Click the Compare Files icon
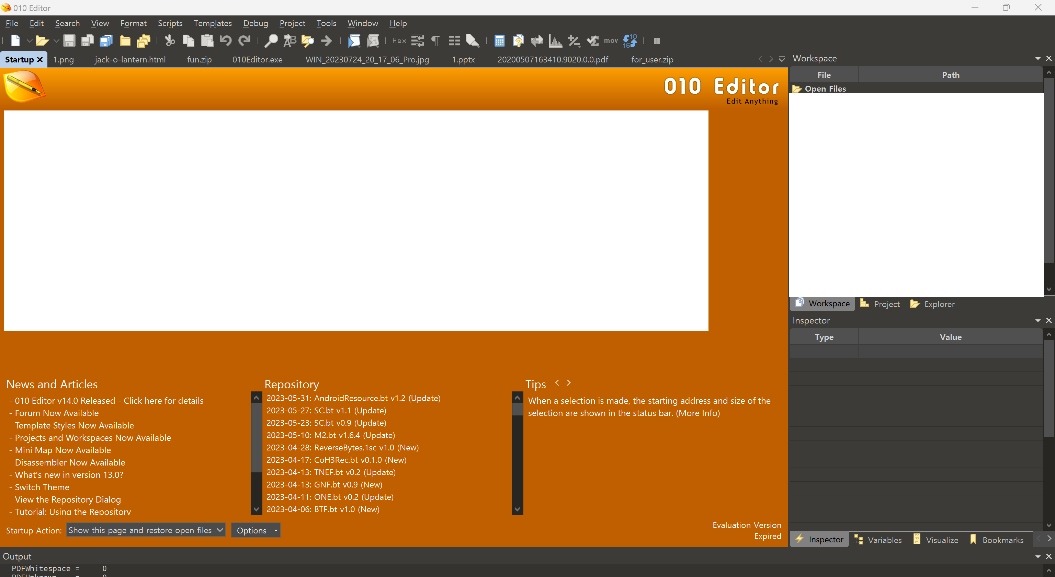The width and height of the screenshot is (1055, 577). point(518,40)
